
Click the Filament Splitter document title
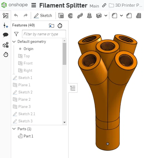[63, 6]
